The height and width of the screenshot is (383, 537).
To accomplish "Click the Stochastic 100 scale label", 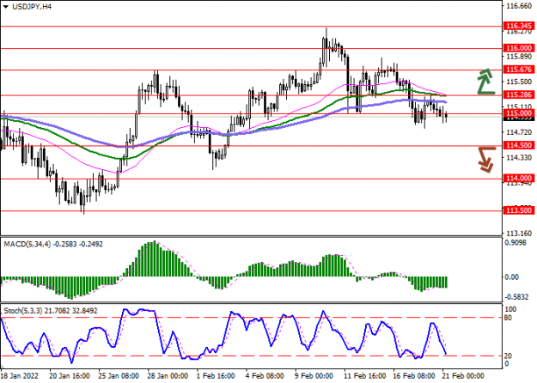I will [x=510, y=309].
